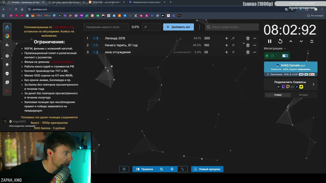Open the Gmail b bookmark
326x183 pixels.
pos(39,16)
